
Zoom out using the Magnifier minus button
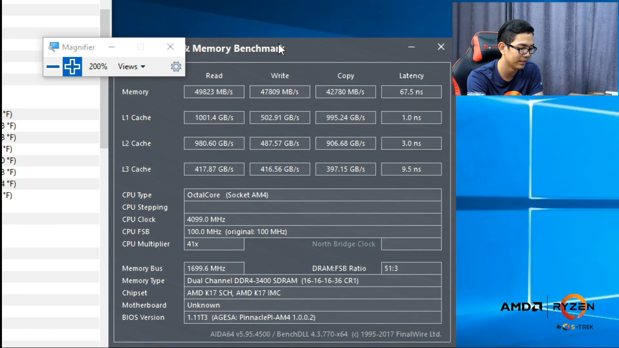point(53,66)
